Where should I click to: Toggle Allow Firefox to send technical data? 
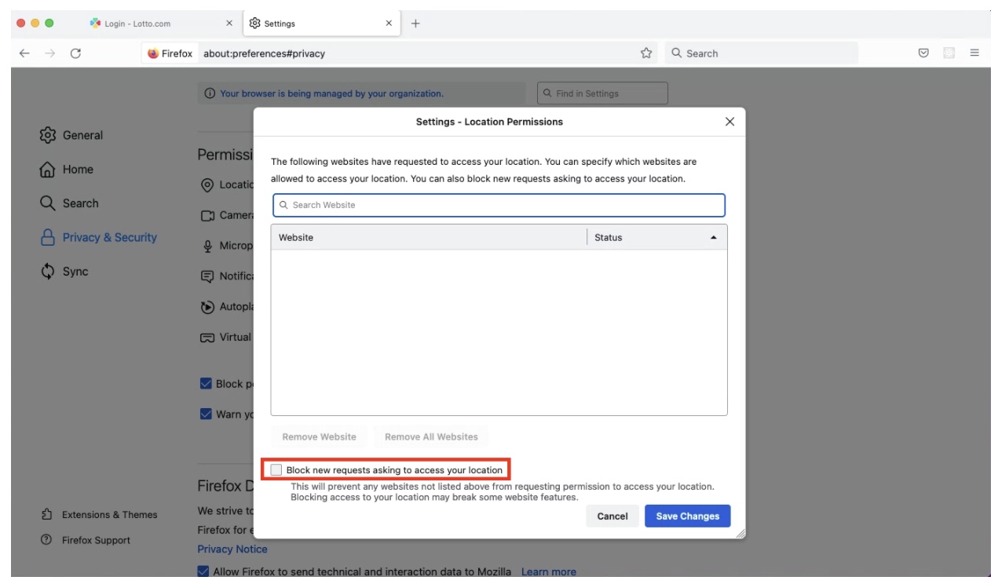tap(204, 571)
